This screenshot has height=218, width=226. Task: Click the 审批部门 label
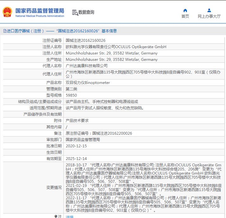pos(54,140)
